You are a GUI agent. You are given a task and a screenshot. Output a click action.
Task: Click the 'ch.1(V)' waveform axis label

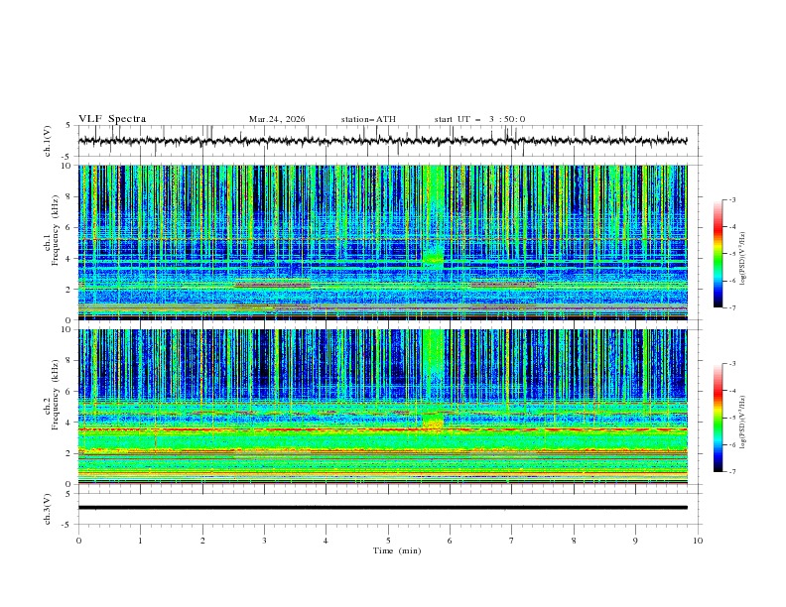coord(48,141)
